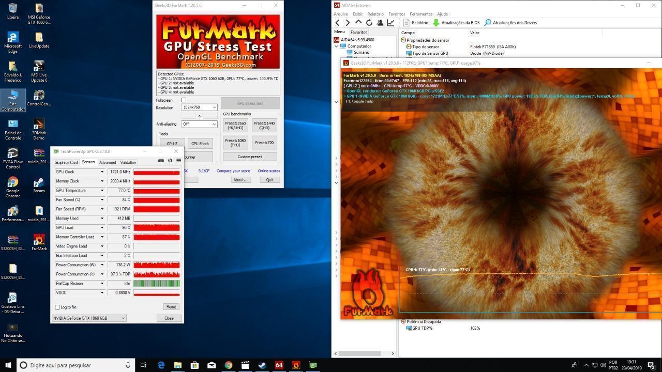Open Google Chrome desktop icon
The height and width of the screenshot is (372, 662).
point(13,187)
